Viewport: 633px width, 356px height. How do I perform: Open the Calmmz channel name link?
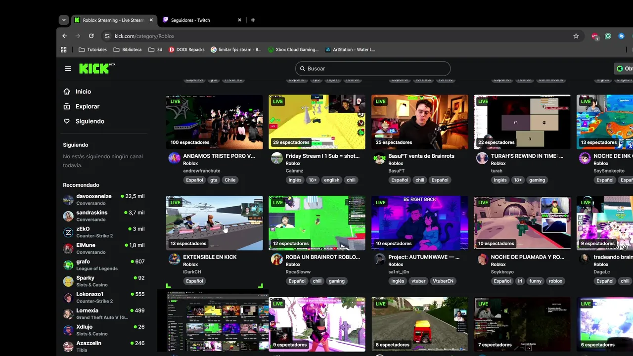coord(294,171)
